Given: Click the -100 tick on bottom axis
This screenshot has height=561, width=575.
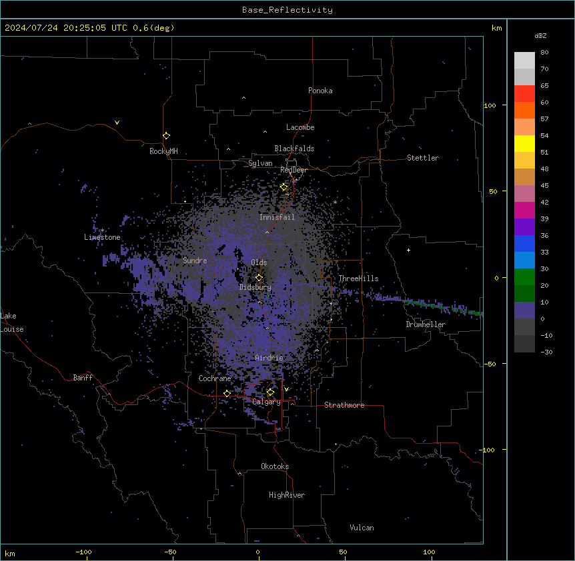Looking at the screenshot, I should [83, 552].
